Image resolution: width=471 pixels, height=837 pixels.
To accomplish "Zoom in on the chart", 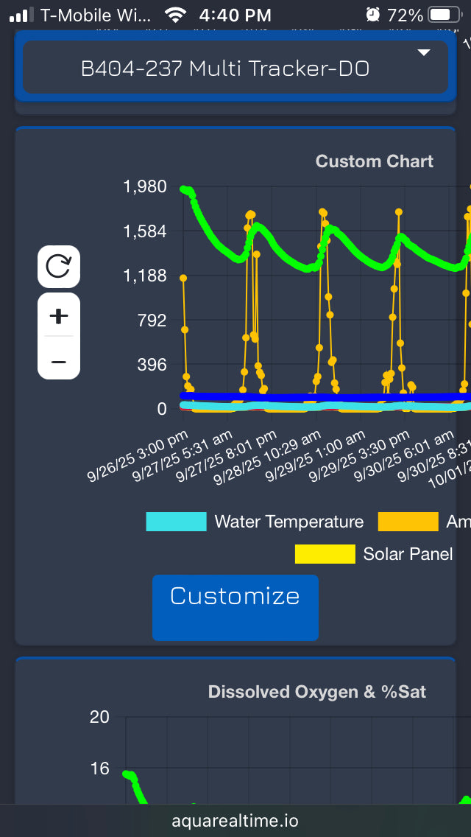I will tap(59, 315).
